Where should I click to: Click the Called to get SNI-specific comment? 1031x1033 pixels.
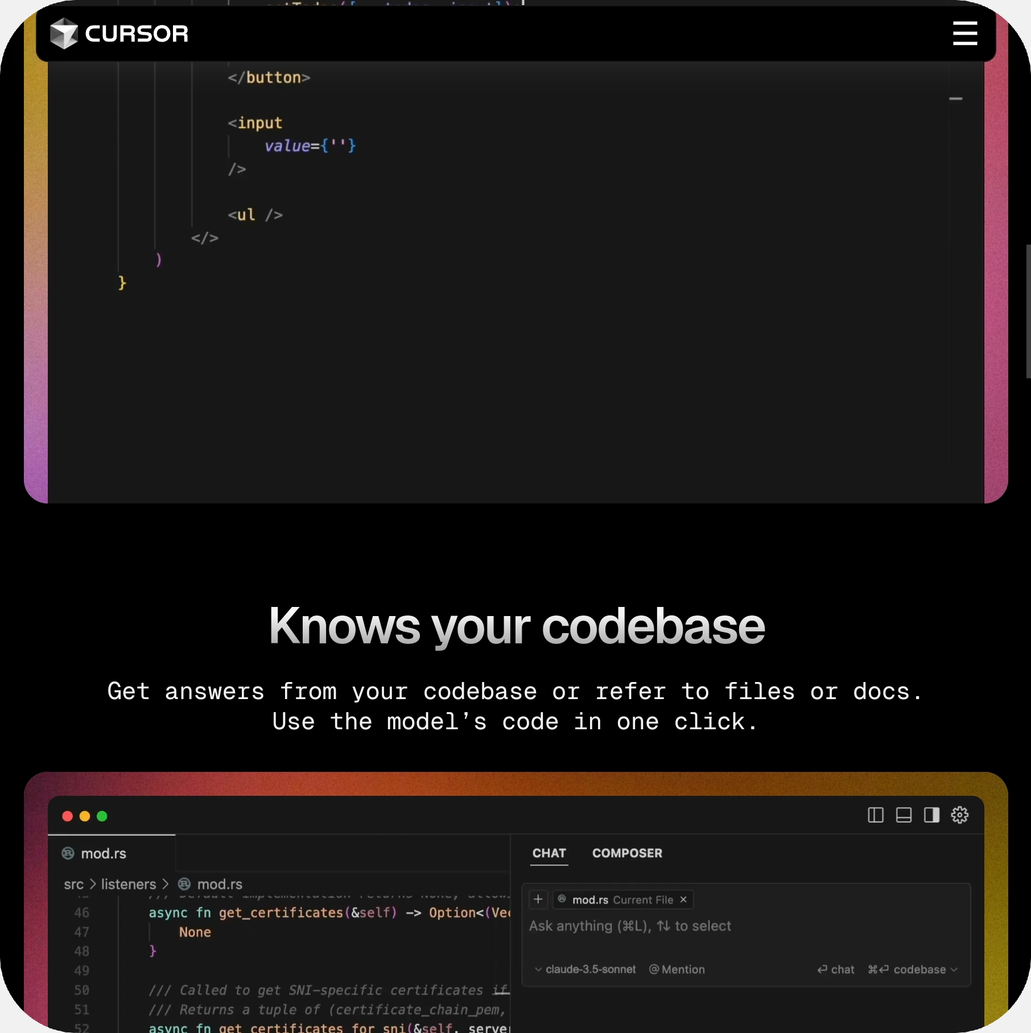click(x=329, y=990)
